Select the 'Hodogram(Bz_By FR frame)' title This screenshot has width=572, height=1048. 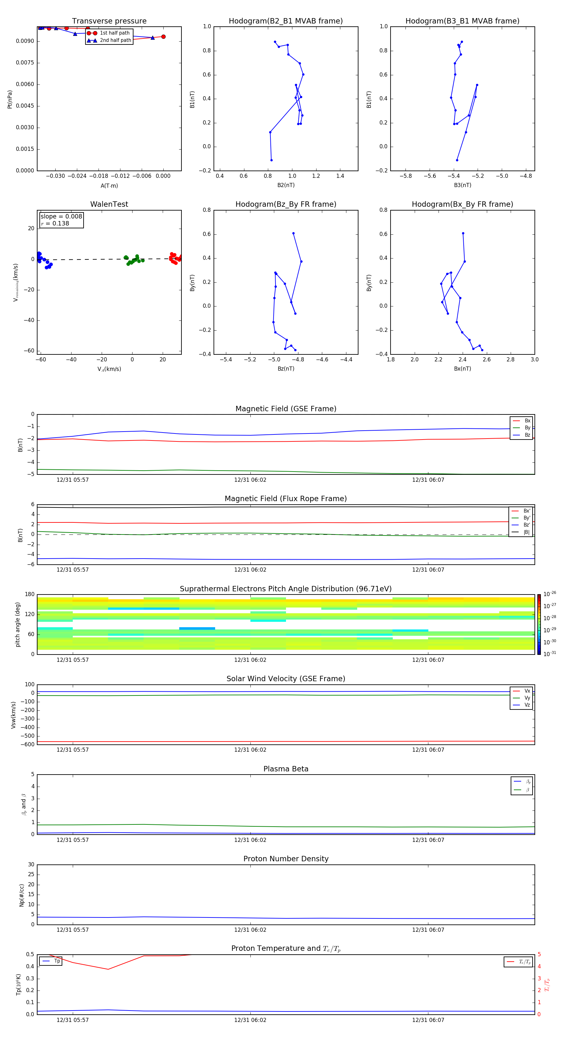click(286, 204)
